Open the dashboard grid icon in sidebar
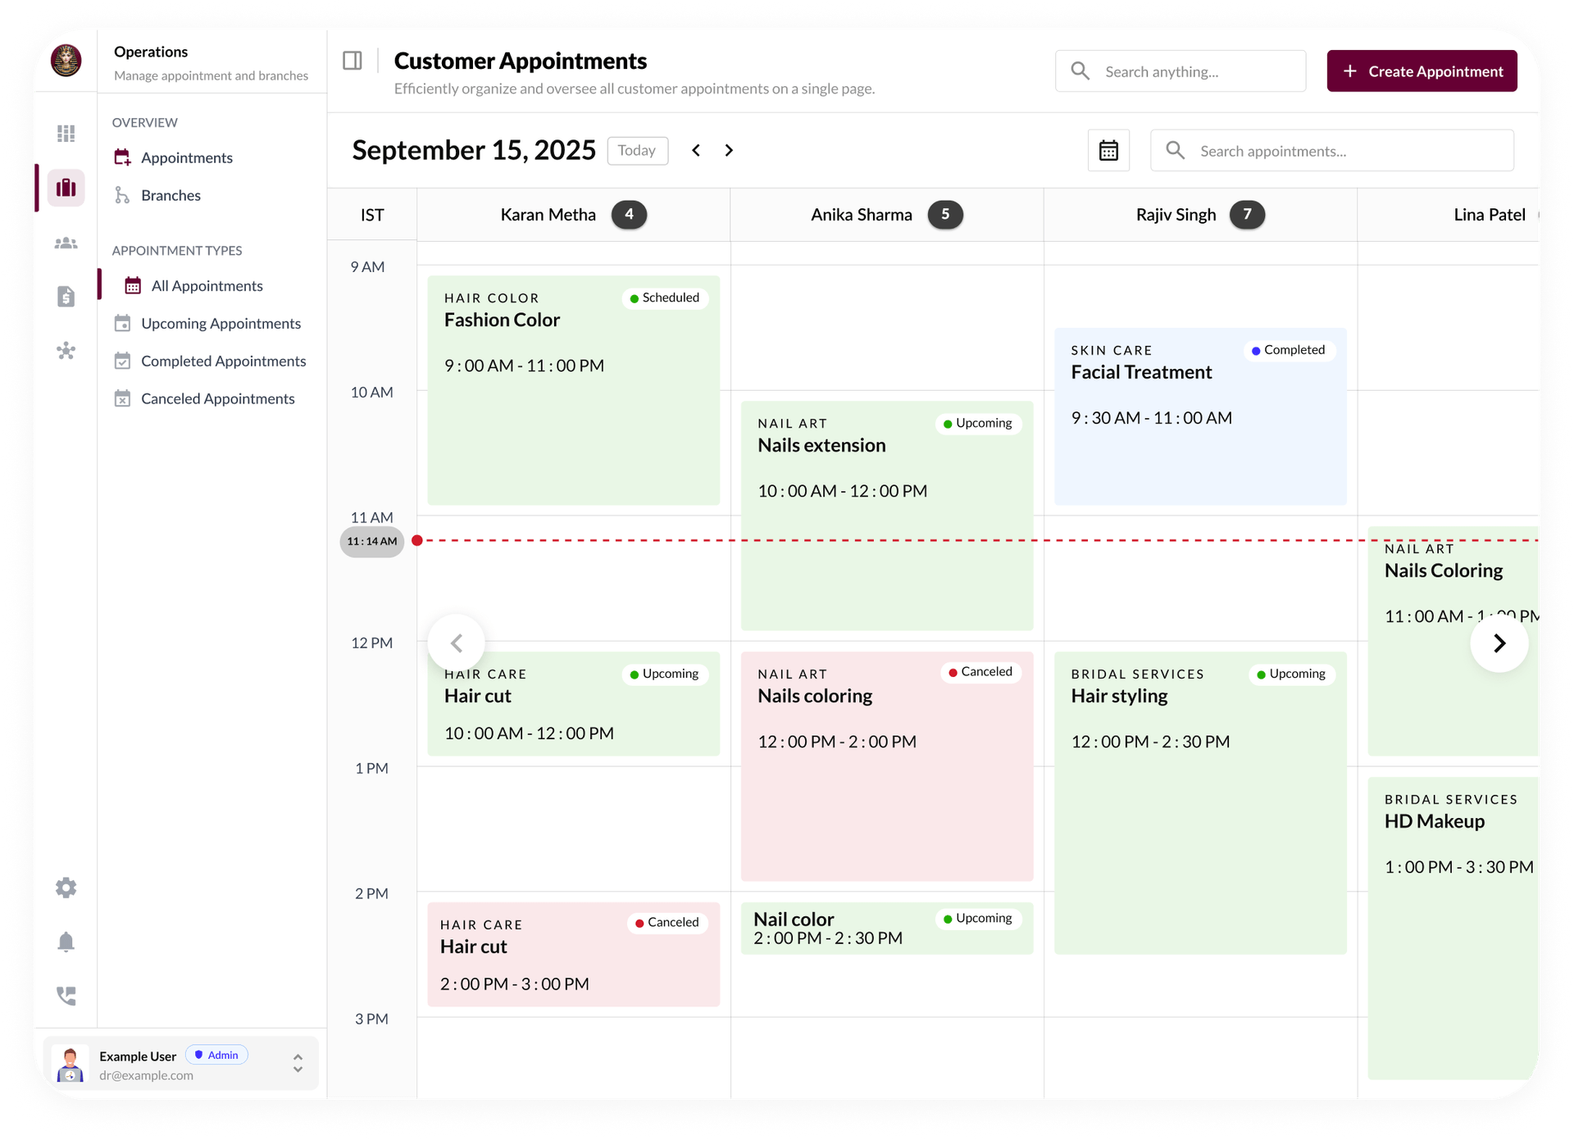Image resolution: width=1574 pixels, height=1140 pixels. pos(66,133)
